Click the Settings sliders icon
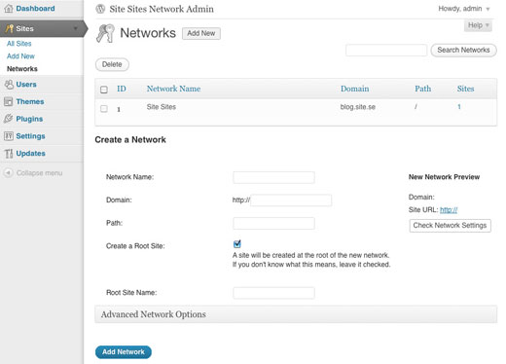This screenshot has width=506, height=364. pos(9,136)
